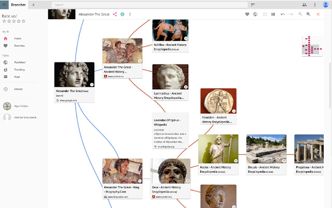The width and height of the screenshot is (332, 208).
Task: Click info badge on Hades image
Action: point(236,161)
